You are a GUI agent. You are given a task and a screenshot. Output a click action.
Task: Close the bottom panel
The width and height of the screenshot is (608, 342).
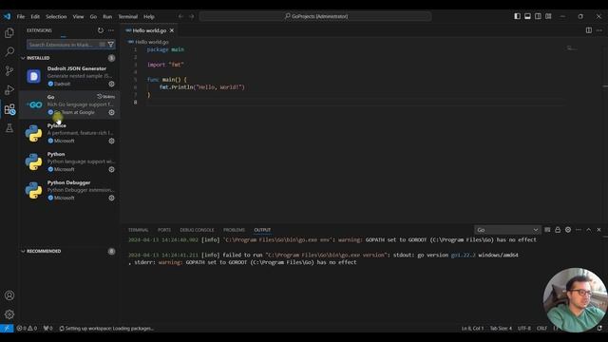pyautogui.click(x=599, y=230)
